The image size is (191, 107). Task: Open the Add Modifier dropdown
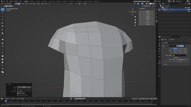[176, 43]
